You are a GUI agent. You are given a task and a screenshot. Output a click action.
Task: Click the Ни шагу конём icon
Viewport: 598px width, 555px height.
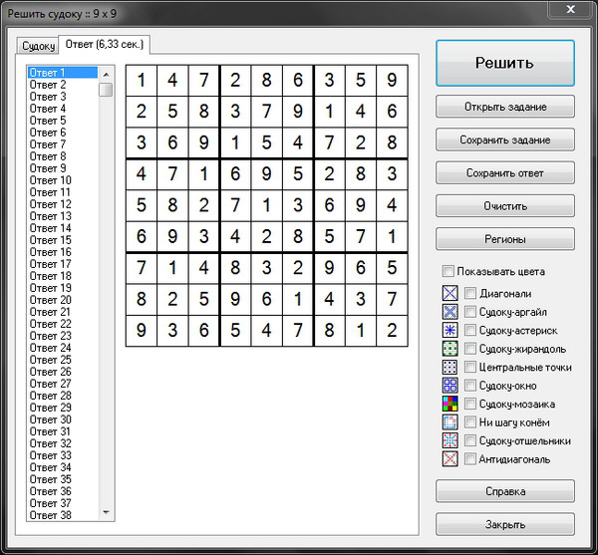click(x=450, y=421)
